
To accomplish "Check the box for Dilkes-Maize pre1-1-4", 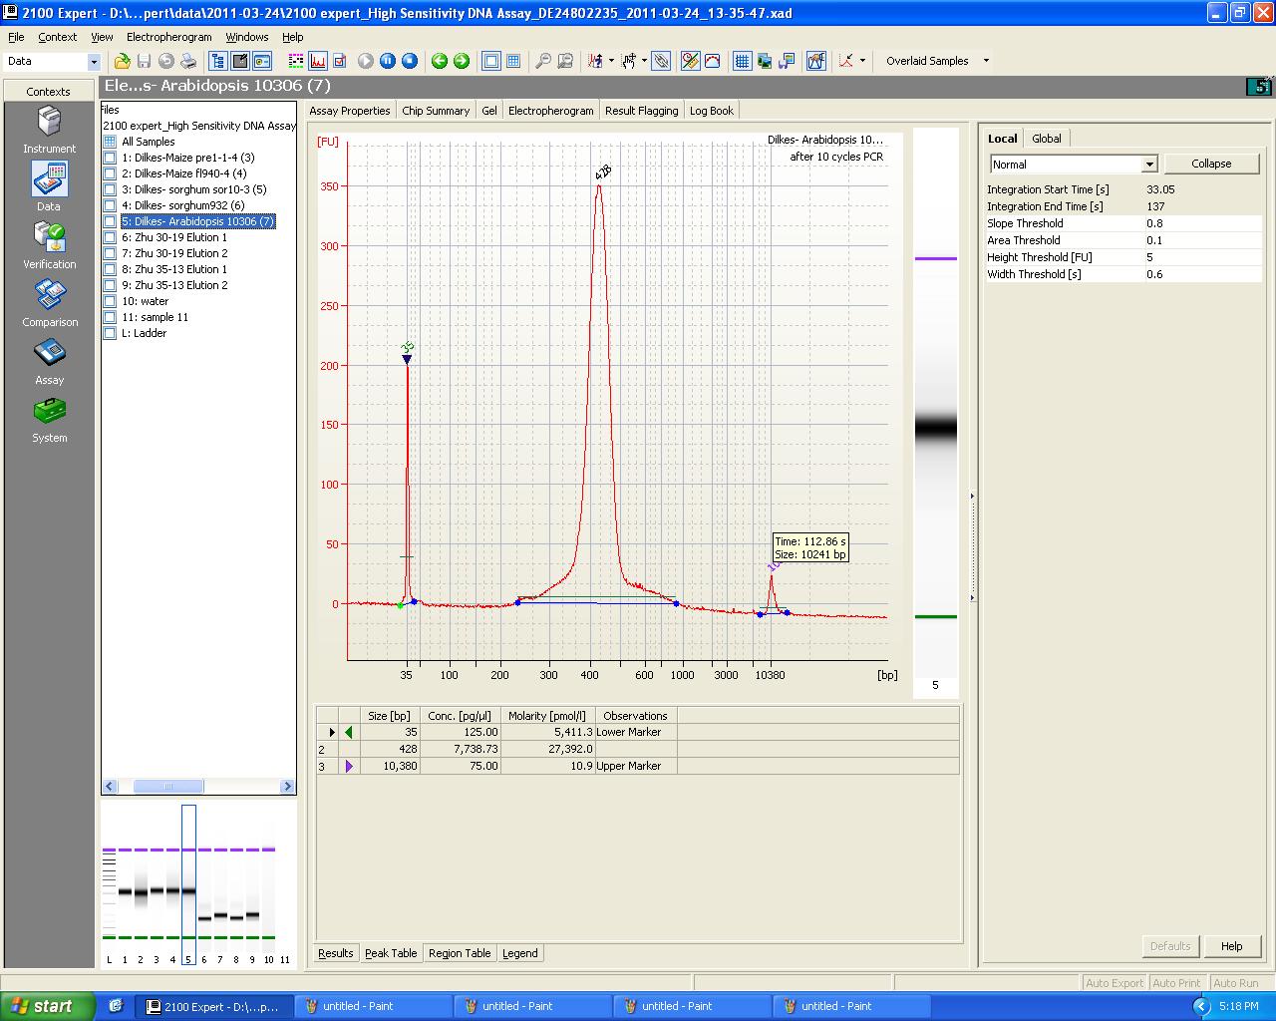I will point(111,158).
